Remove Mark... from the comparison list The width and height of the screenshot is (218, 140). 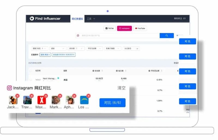pos(60,96)
